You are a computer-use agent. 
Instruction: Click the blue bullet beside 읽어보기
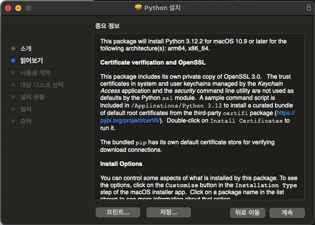[x=13, y=61]
